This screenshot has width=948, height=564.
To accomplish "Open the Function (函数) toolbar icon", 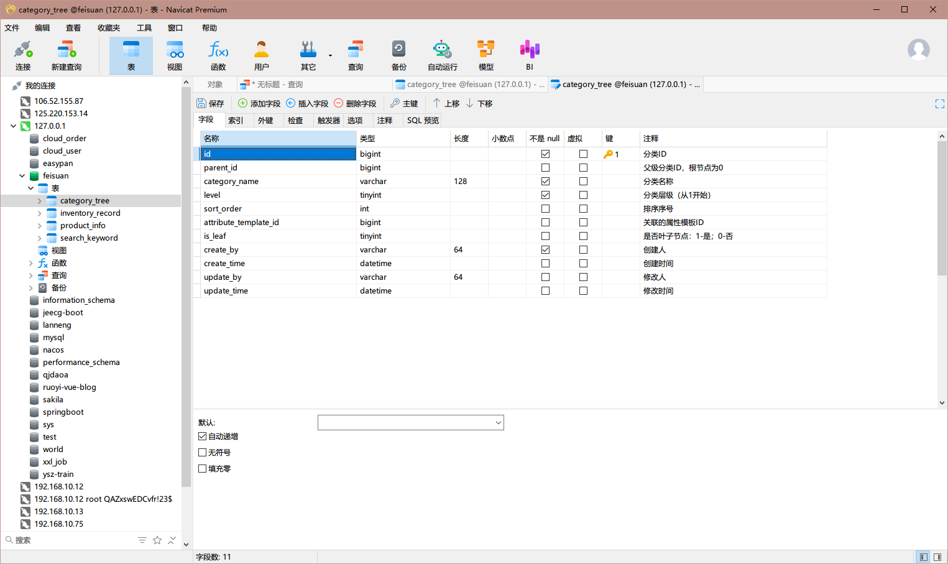I will click(x=218, y=55).
